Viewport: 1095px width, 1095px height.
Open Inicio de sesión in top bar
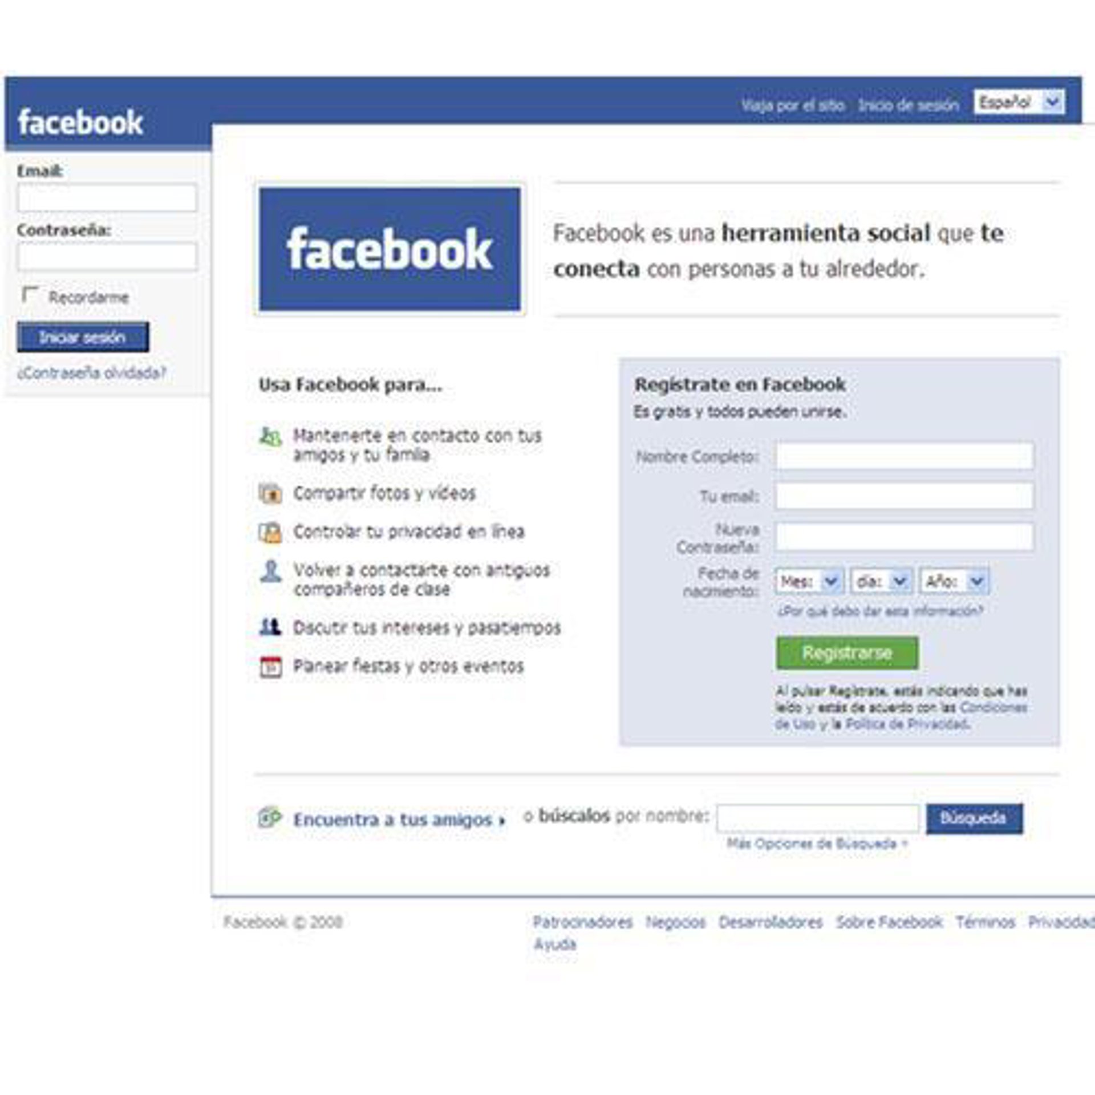[909, 106]
